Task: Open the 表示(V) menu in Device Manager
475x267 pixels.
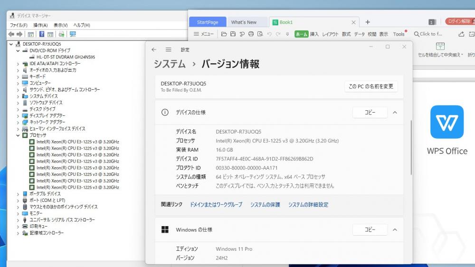Action: 61,25
